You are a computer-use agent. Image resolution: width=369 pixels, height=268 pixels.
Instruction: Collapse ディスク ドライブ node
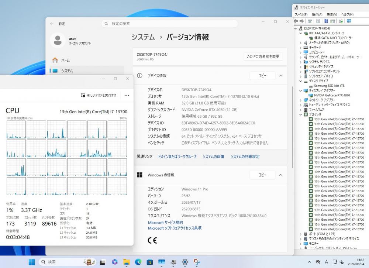[300, 81]
